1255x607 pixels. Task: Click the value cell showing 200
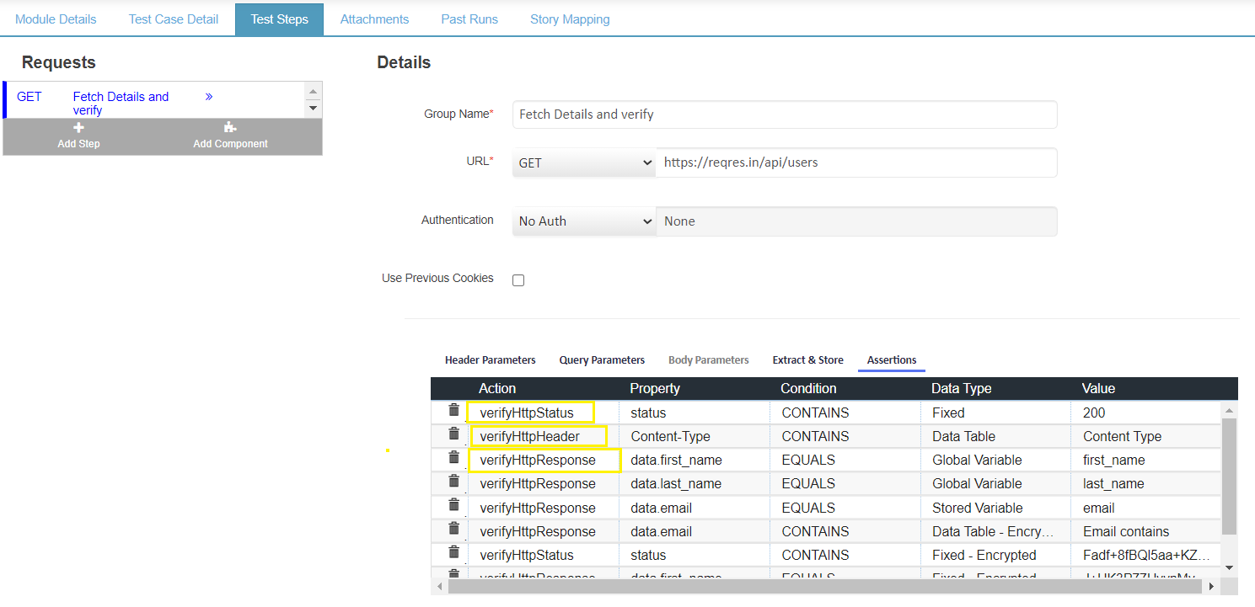1146,413
